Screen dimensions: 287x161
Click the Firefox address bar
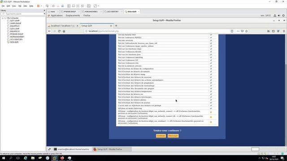click(x=157, y=31)
